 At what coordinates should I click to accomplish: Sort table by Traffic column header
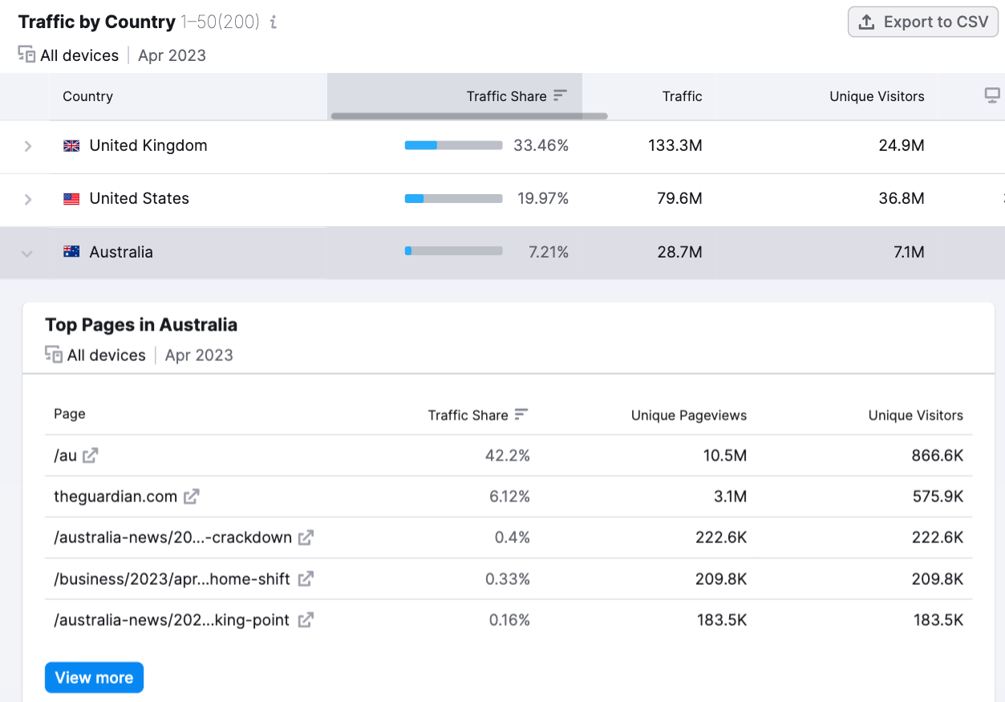[682, 96]
